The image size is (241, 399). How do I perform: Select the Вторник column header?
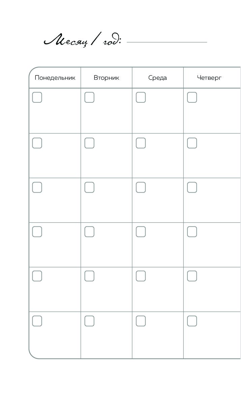pyautogui.click(x=107, y=78)
